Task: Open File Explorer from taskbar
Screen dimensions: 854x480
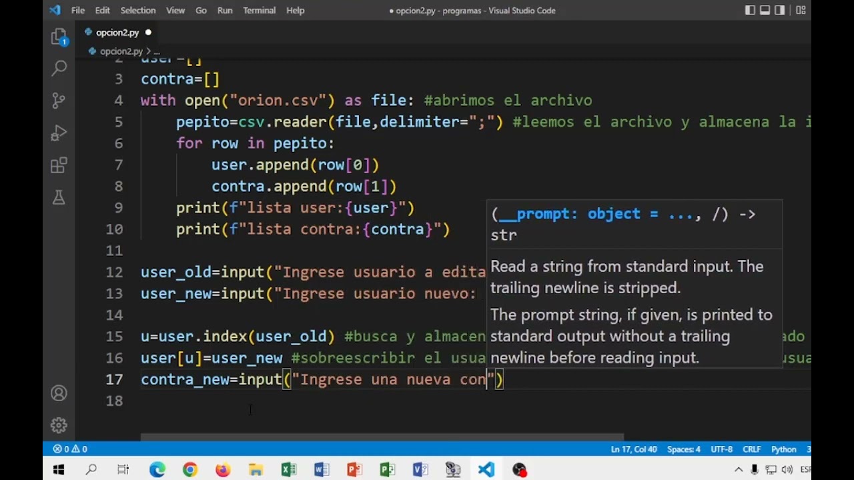Action: pyautogui.click(x=256, y=470)
